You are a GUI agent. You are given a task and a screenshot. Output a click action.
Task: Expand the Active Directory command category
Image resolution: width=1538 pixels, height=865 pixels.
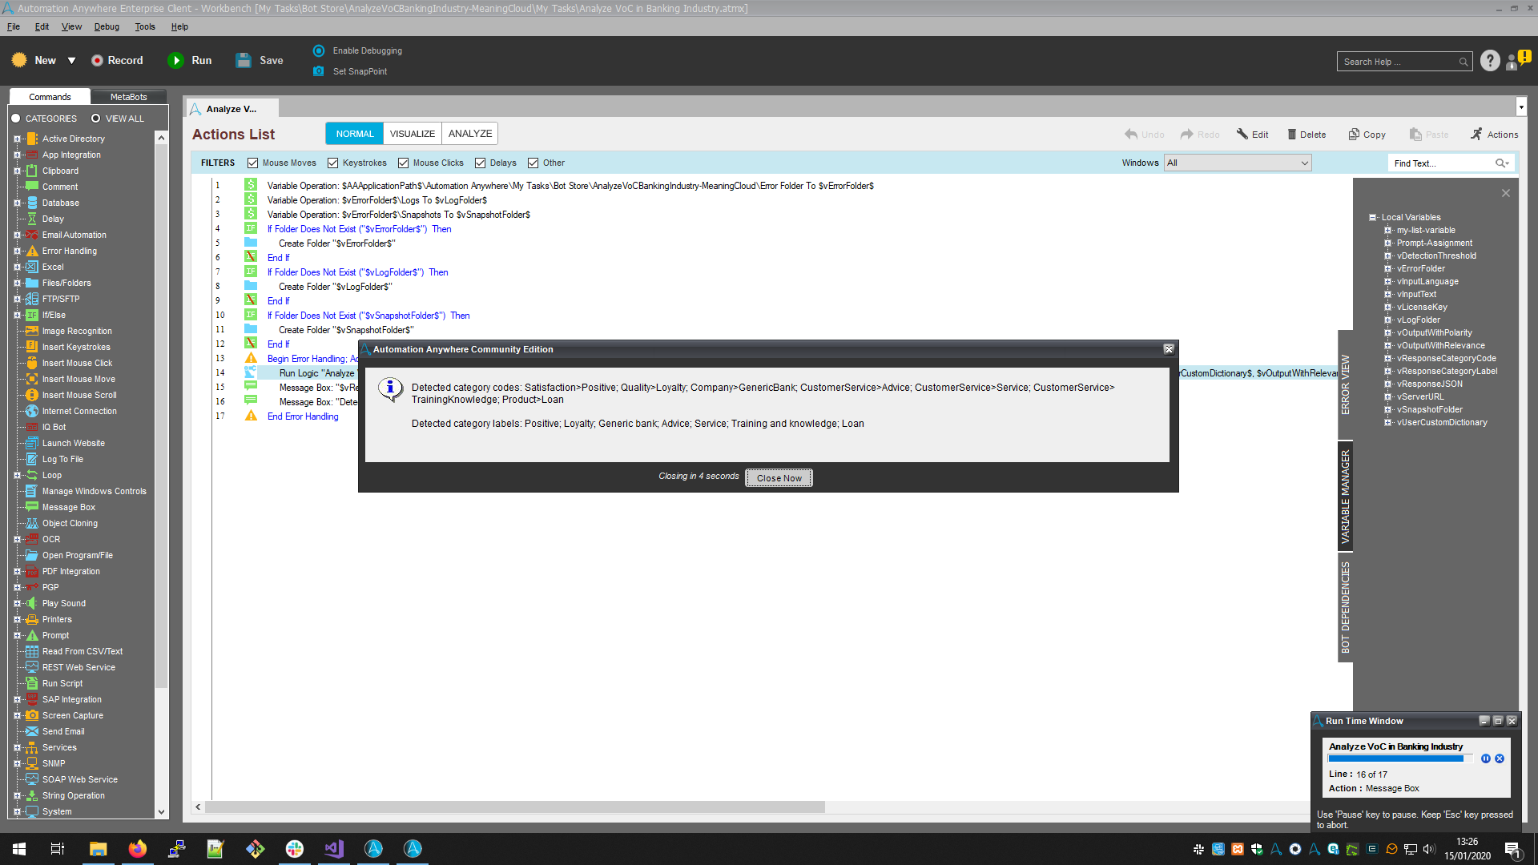(17, 139)
